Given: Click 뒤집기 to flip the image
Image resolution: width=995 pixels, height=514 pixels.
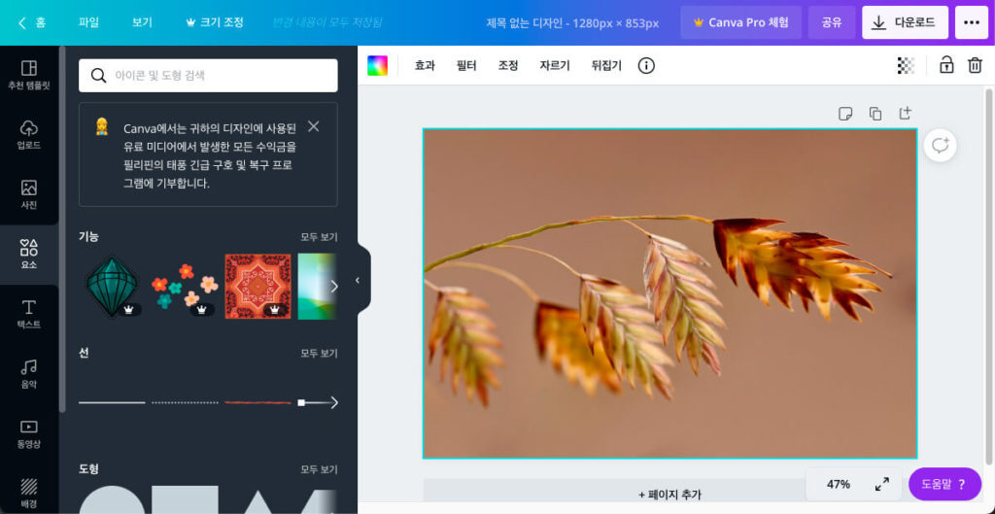Looking at the screenshot, I should pos(606,65).
